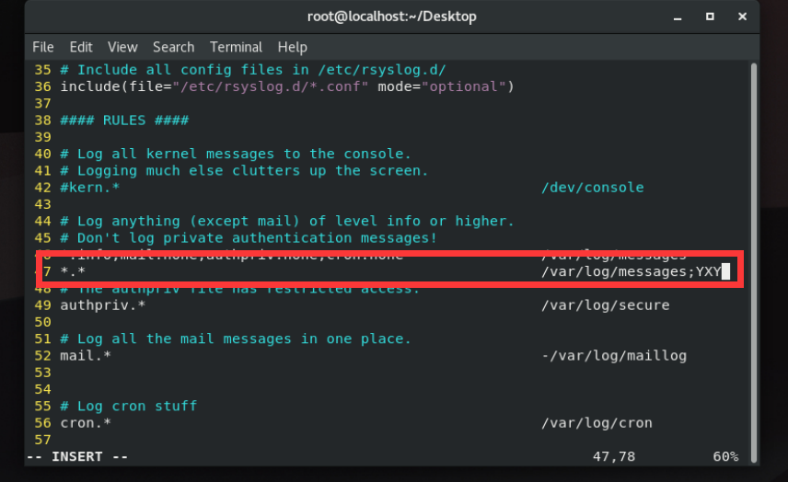Click the '60%' file position indicator

tap(725, 457)
